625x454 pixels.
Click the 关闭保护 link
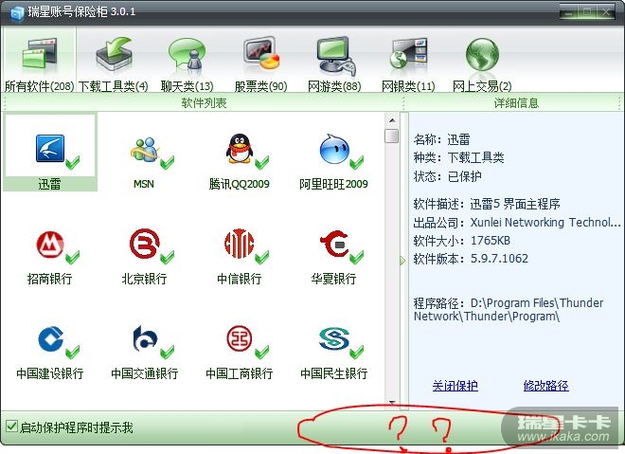coord(455,386)
